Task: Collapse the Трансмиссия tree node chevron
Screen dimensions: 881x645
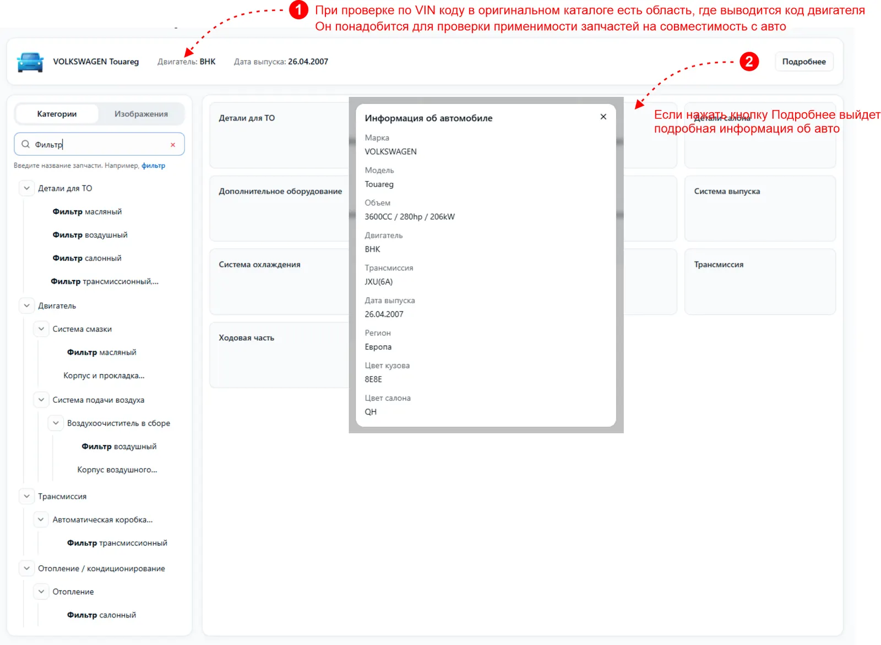Action: [x=26, y=496]
